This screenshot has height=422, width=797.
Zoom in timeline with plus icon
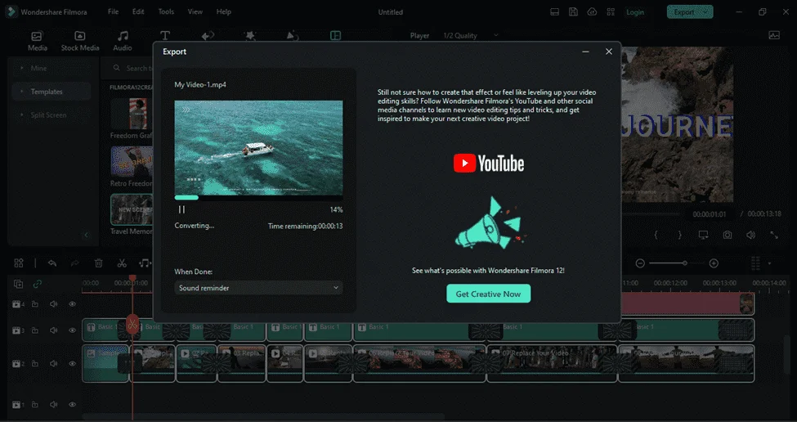pyautogui.click(x=714, y=263)
